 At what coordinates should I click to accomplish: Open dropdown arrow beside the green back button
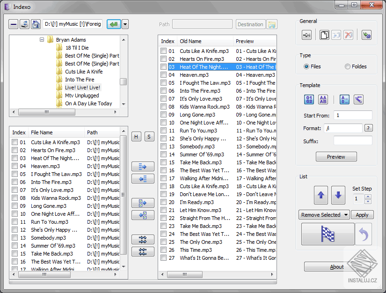tap(125, 24)
